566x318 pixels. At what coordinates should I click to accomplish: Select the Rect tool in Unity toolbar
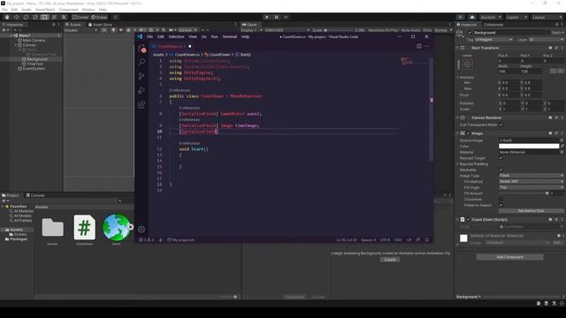(44, 17)
